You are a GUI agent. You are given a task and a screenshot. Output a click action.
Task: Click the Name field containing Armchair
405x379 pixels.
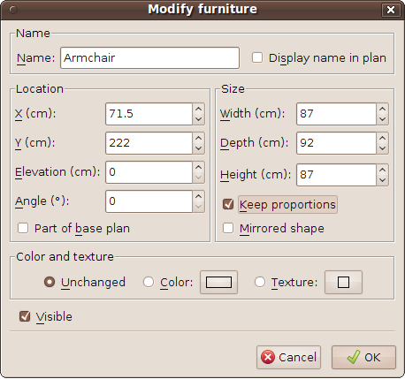(149, 57)
